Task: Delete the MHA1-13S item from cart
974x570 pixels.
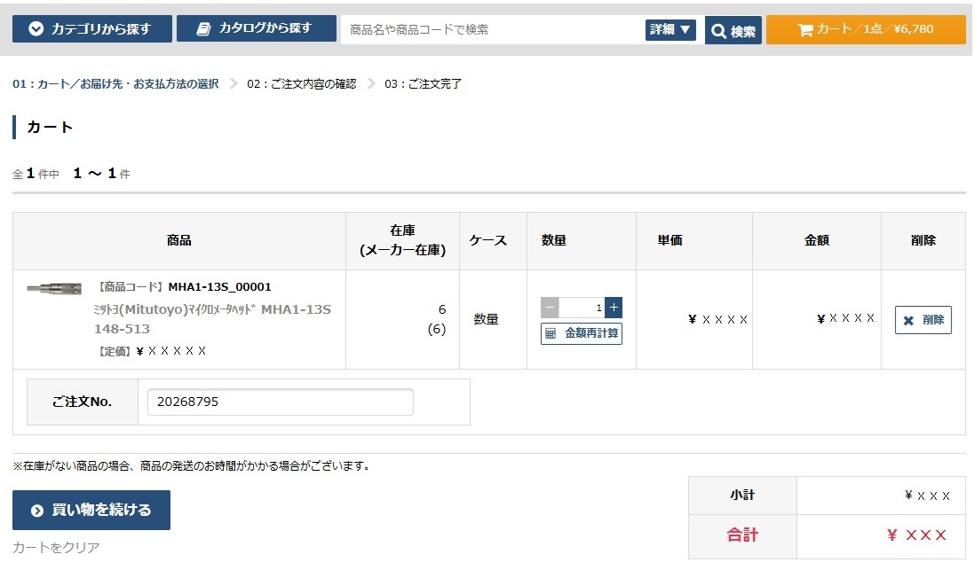Action: tap(923, 320)
